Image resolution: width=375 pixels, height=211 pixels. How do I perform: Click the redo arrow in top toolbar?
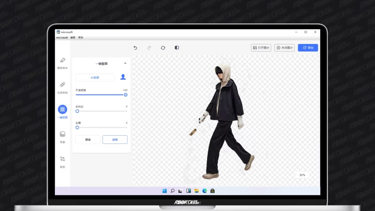click(149, 48)
